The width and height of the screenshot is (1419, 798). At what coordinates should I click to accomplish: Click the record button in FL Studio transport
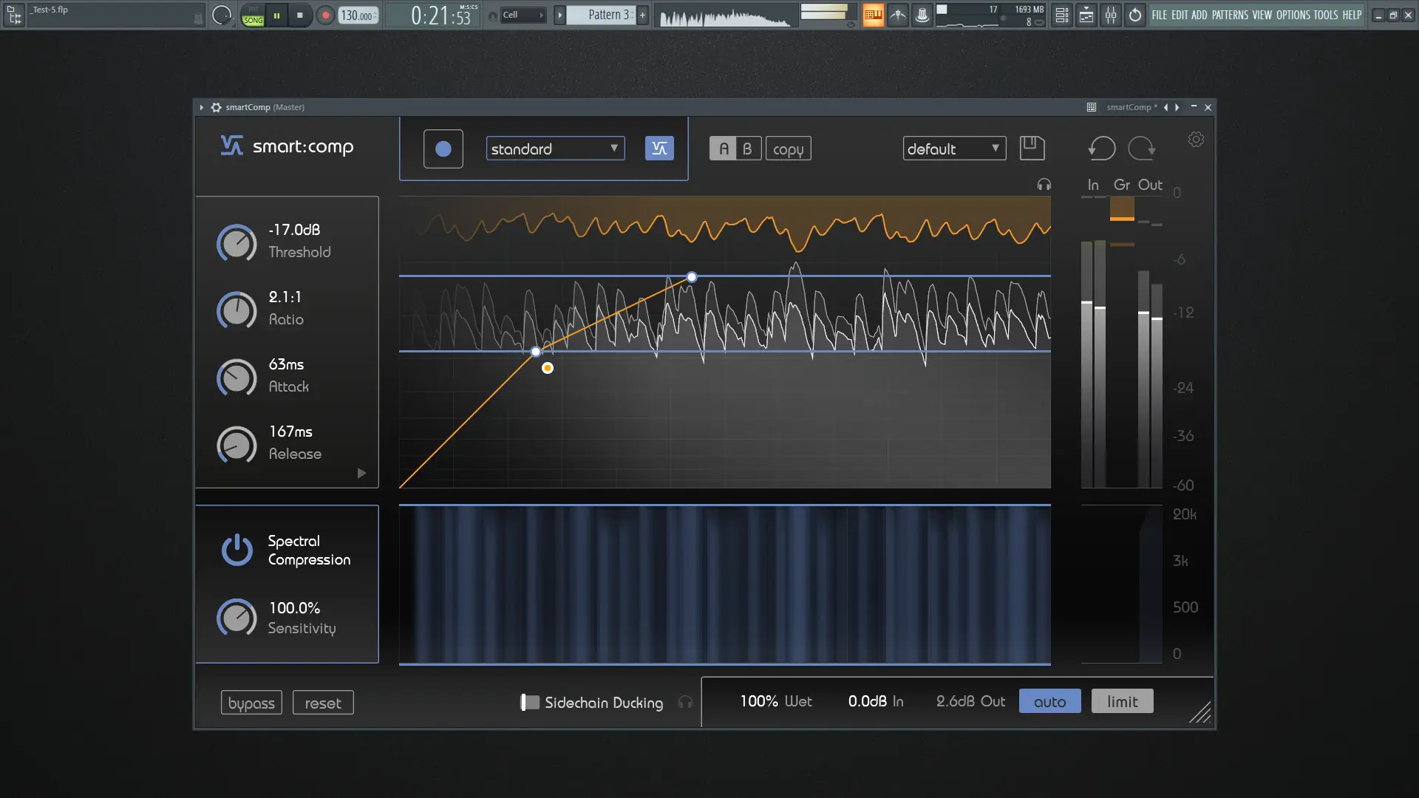pyautogui.click(x=325, y=15)
